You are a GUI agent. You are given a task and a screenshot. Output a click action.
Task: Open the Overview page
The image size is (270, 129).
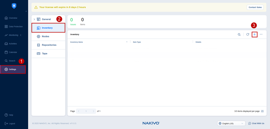[x=13, y=18]
